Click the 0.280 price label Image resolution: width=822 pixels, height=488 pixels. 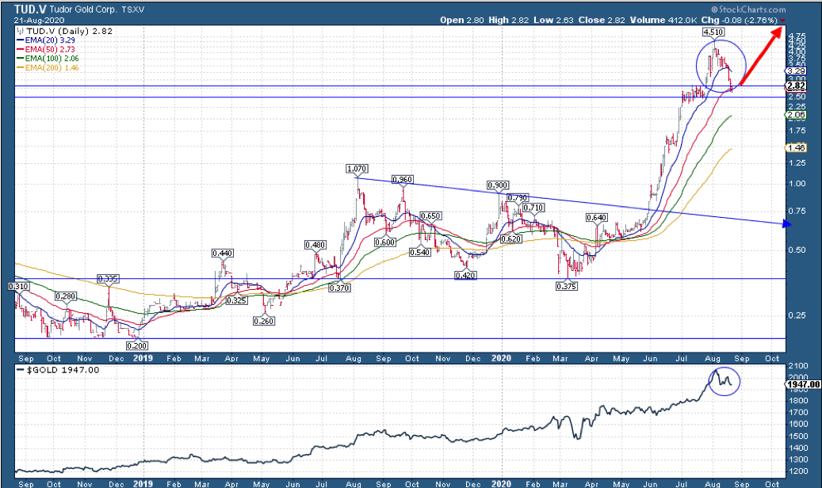point(66,296)
